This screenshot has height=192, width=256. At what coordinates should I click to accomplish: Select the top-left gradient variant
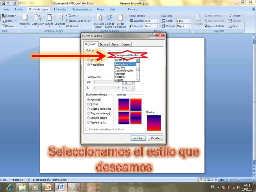pos(124,105)
